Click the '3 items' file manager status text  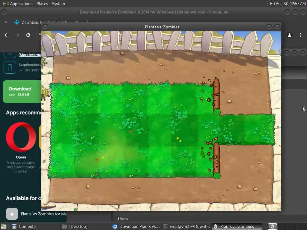pos(123,218)
